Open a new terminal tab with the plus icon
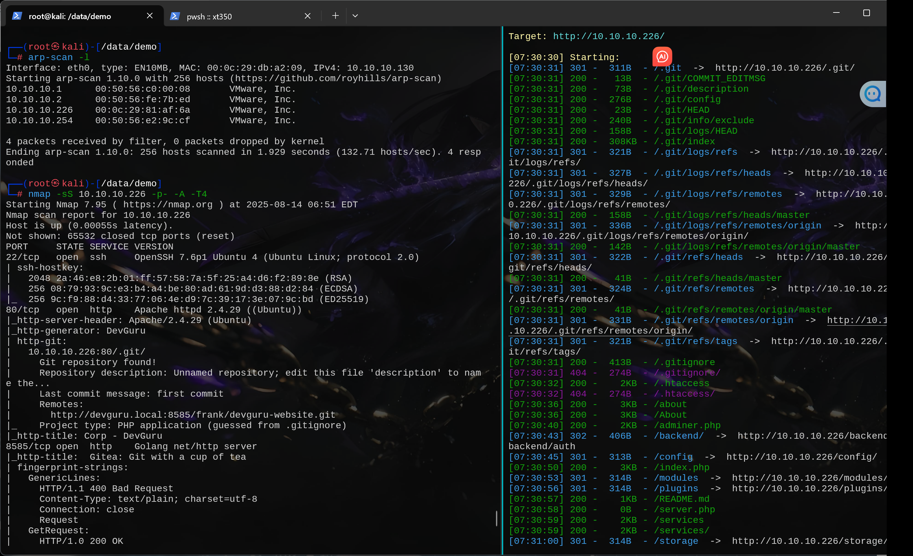This screenshot has width=913, height=556. [x=335, y=15]
